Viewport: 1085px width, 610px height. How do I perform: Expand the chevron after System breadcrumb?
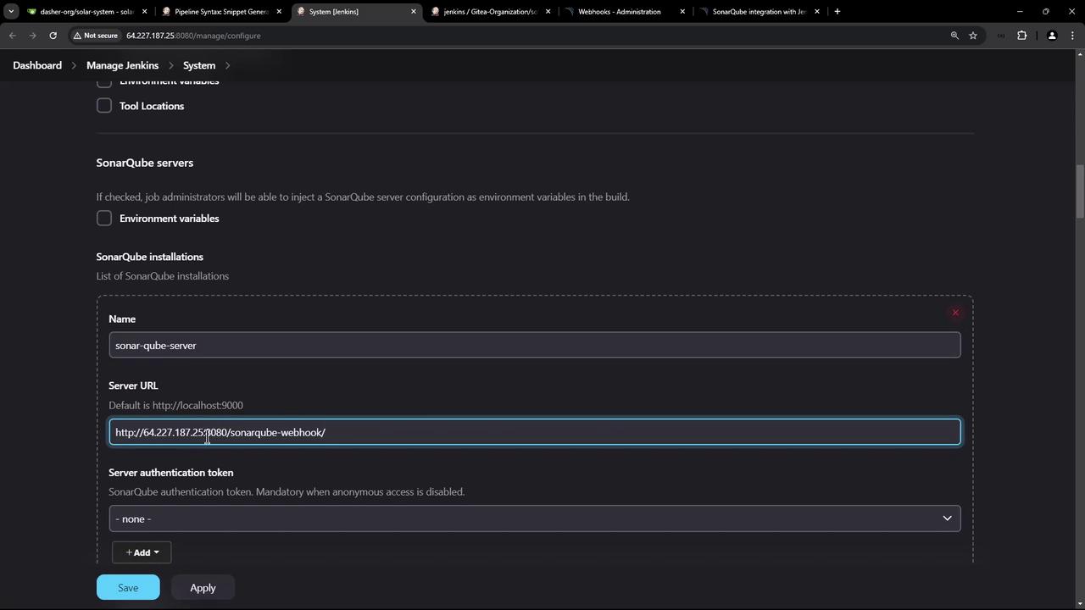[x=227, y=65]
